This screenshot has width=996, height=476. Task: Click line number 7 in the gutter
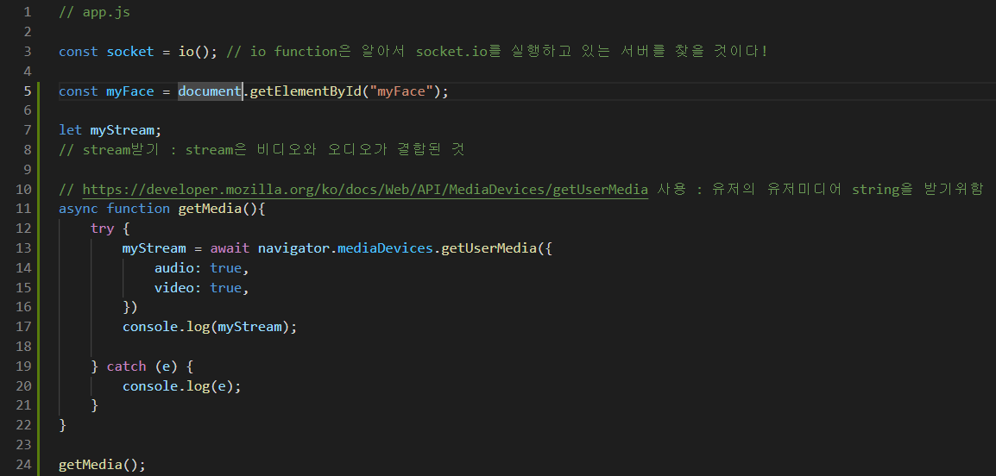[27, 130]
